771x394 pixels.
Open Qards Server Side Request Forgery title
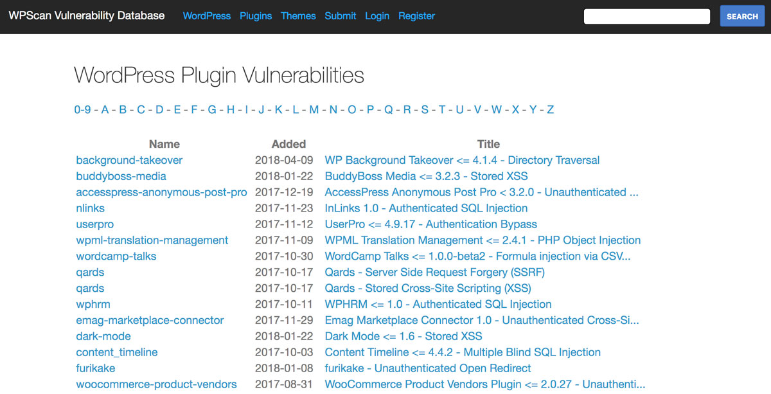tap(434, 273)
